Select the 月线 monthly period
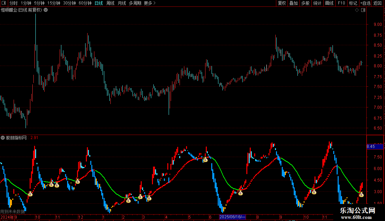This screenshot has width=385, height=221. coord(122,3)
